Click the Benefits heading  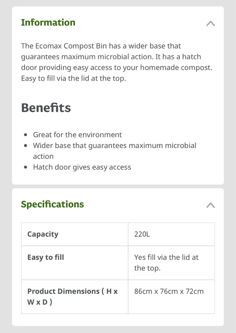[46, 108]
